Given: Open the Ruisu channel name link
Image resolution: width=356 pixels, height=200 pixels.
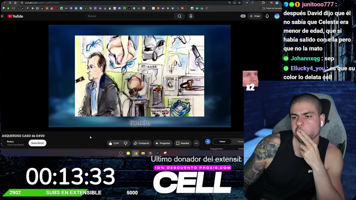Looking at the screenshot, I should tap(10, 142).
